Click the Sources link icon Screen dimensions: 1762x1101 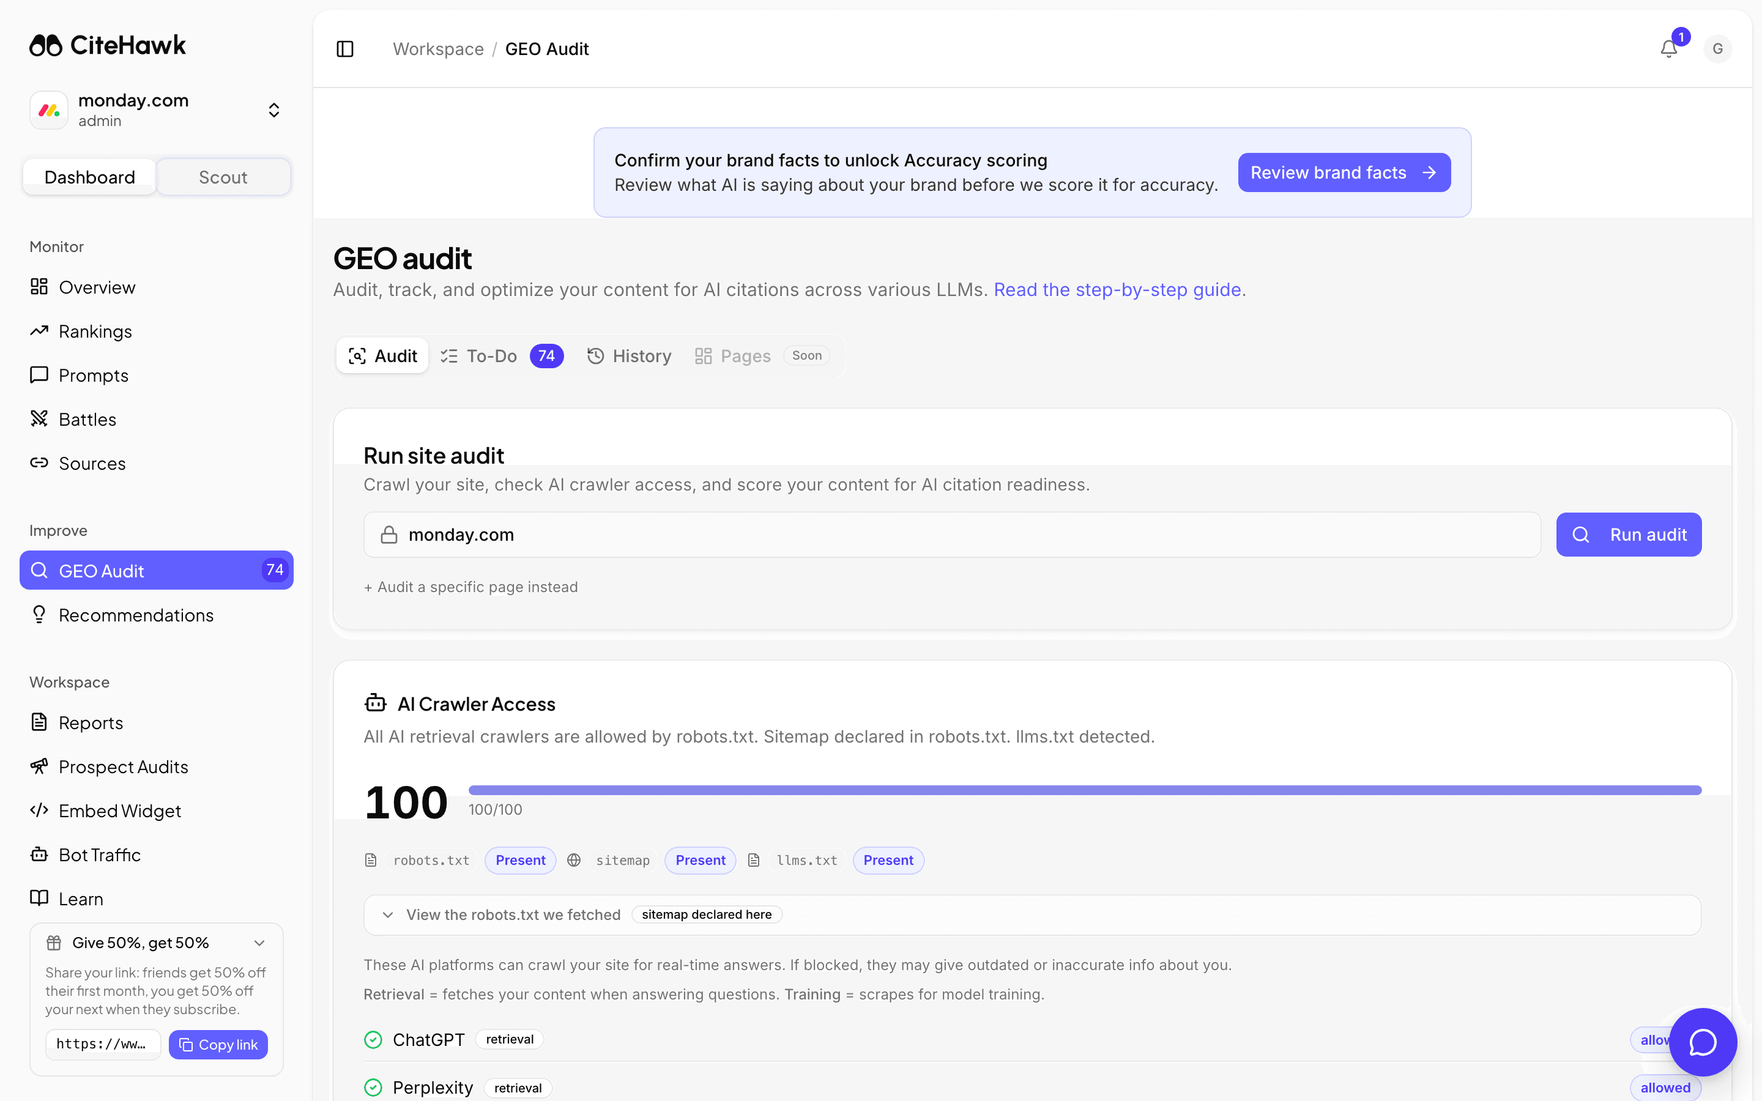[x=39, y=462]
